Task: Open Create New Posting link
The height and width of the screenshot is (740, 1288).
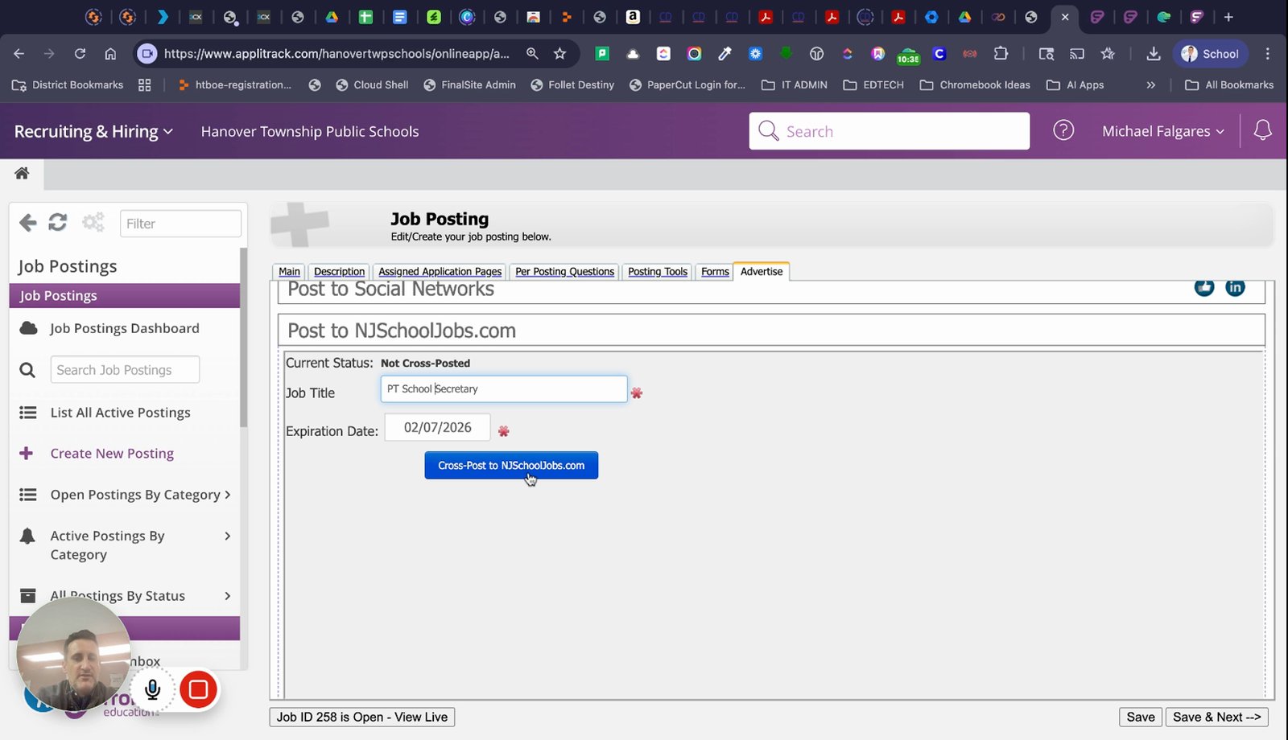Action: [112, 454]
